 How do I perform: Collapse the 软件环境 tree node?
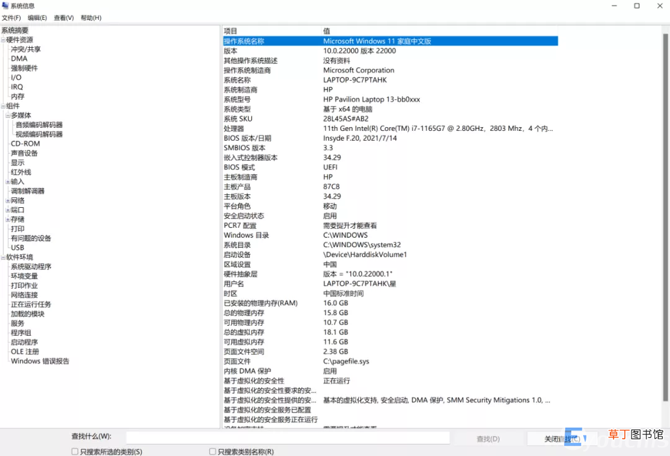click(x=4, y=257)
